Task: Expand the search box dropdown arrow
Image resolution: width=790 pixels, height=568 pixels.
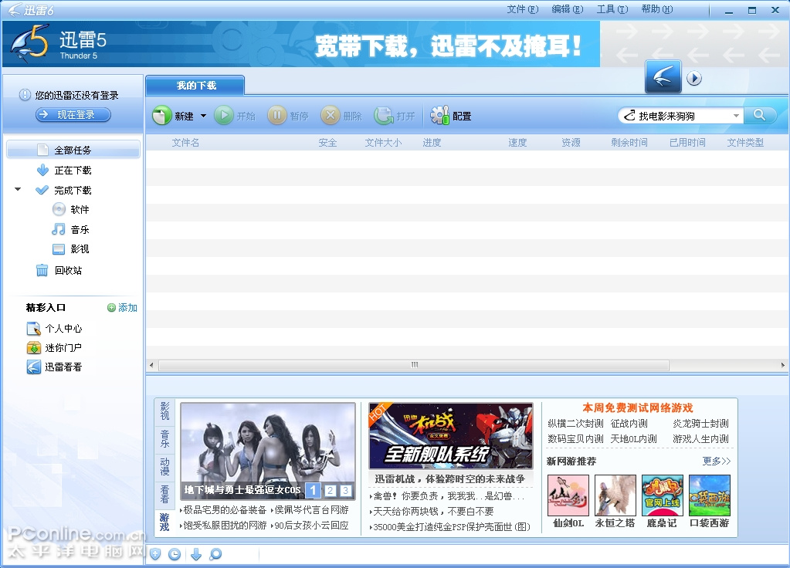Action: pos(736,116)
